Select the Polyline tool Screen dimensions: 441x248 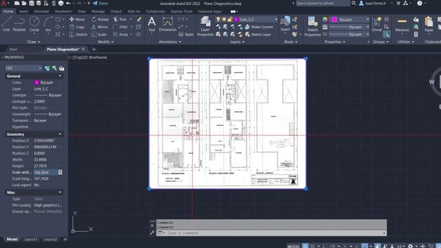coord(19,23)
